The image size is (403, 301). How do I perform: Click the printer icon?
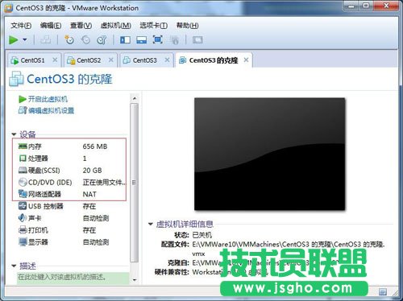[23, 230]
